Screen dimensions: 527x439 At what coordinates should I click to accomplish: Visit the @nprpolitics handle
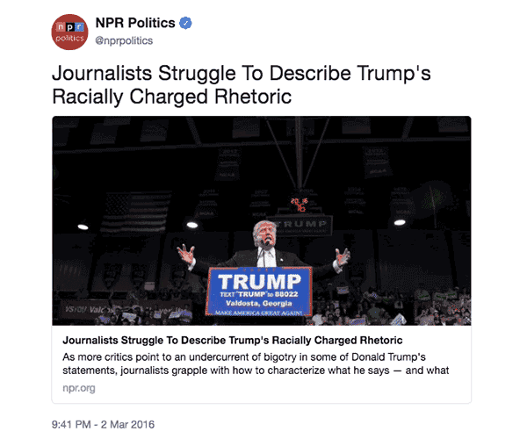click(124, 40)
